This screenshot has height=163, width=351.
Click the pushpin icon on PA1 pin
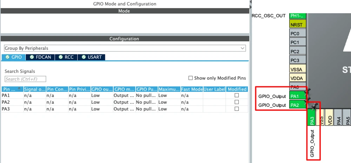click(307, 91)
